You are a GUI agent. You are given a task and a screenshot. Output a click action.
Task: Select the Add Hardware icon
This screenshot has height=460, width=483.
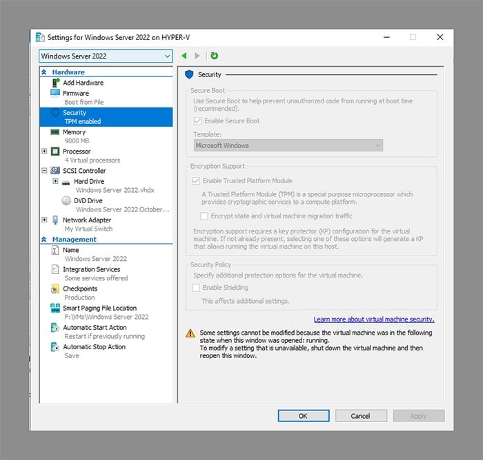tap(56, 83)
